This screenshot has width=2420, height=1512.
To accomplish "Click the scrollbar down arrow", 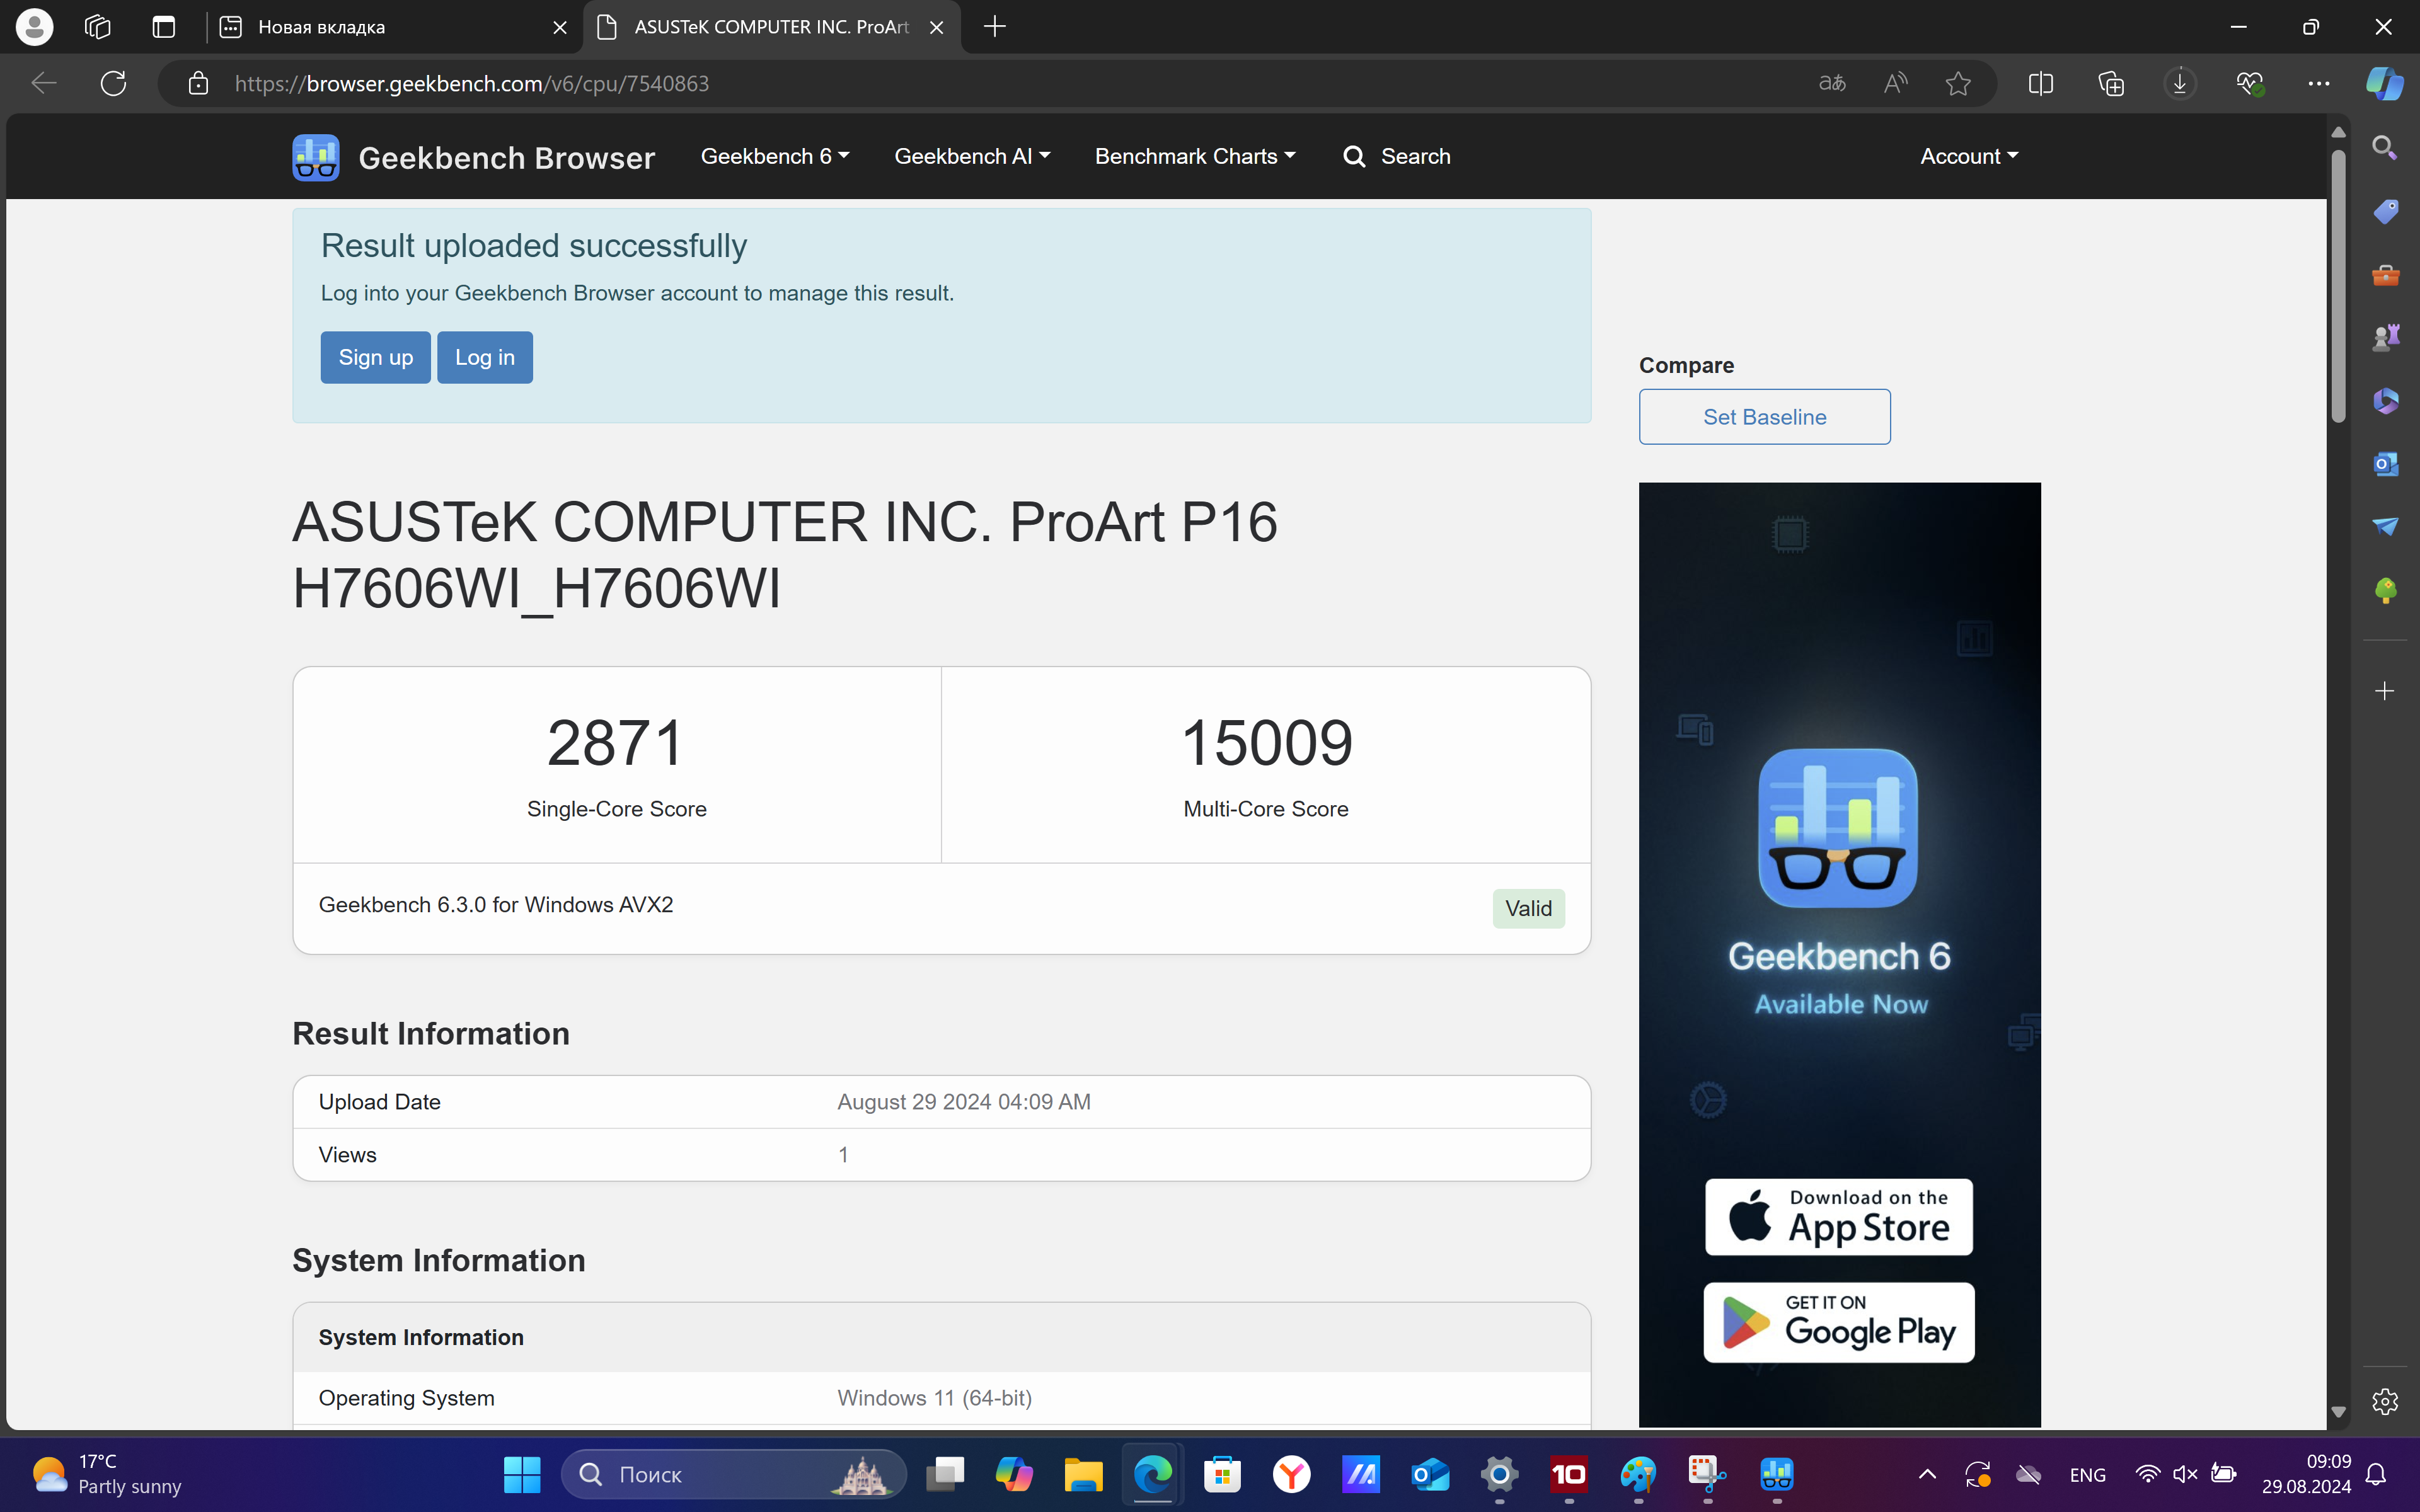I will point(2338,1412).
